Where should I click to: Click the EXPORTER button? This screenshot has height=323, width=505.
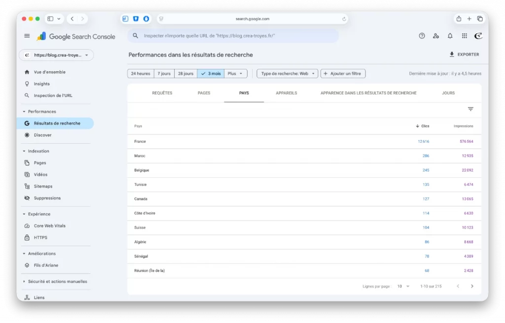(x=464, y=55)
